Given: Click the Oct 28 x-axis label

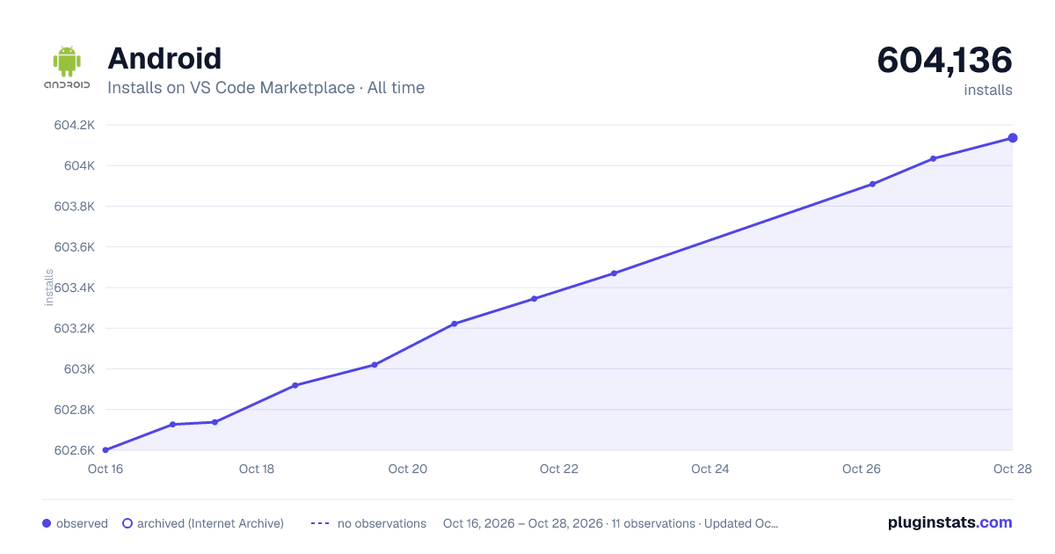Looking at the screenshot, I should (1011, 469).
